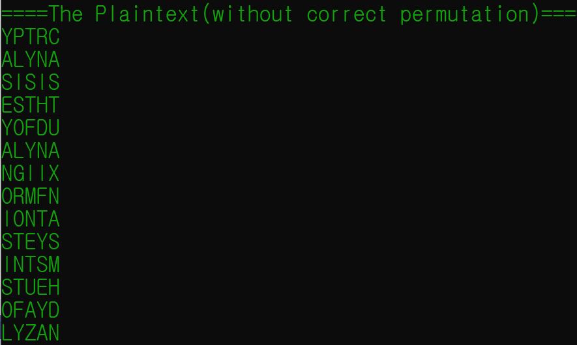
Task: Click the word 'The' in header
Action: [66, 14]
